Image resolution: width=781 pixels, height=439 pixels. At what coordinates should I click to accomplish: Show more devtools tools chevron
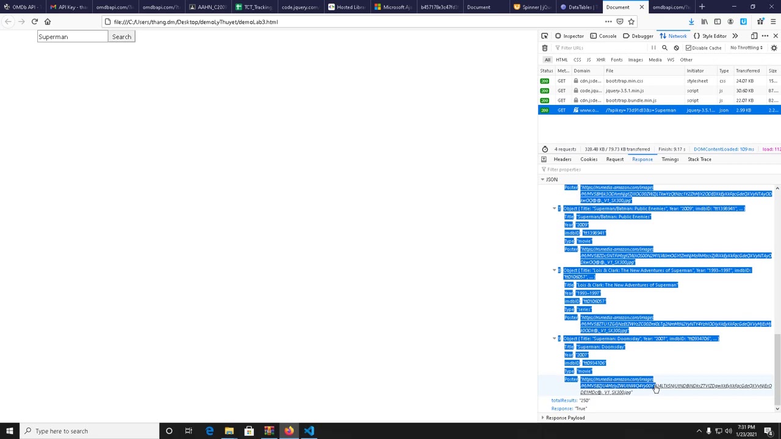735,36
